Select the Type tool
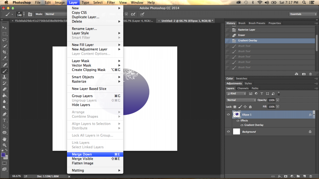The image size is (319, 179). click(x=4, y=120)
